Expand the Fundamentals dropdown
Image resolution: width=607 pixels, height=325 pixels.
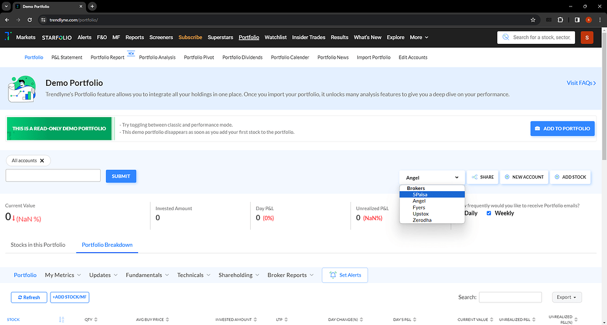pyautogui.click(x=148, y=275)
